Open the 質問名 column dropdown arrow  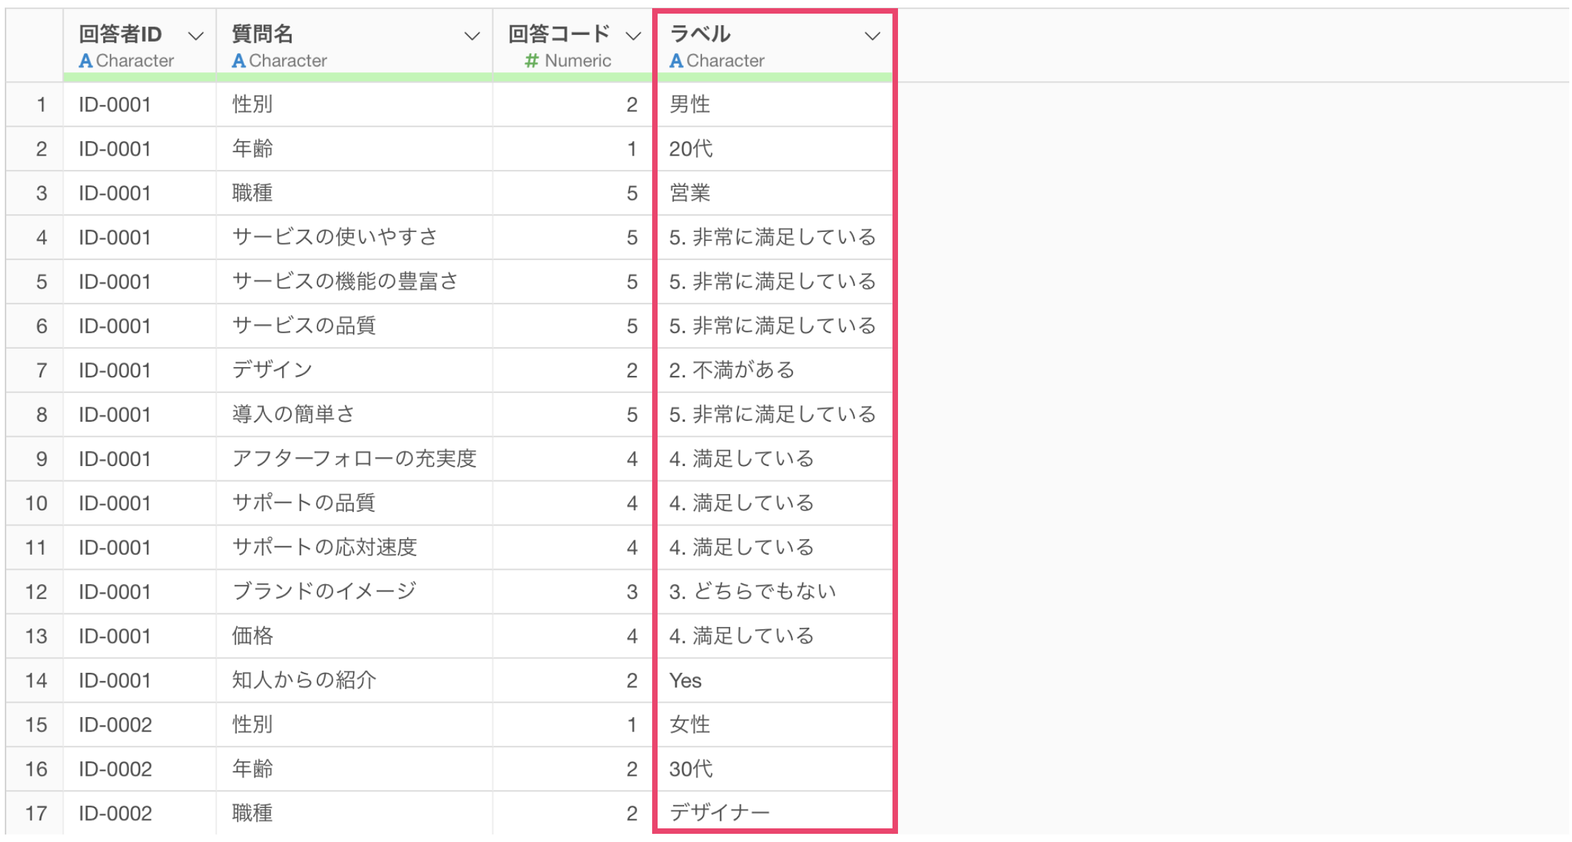[471, 36]
